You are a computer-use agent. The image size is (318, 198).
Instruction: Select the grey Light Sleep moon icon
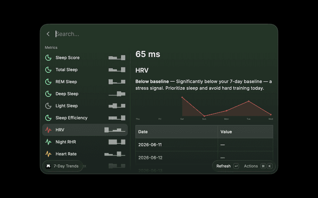coord(48,105)
